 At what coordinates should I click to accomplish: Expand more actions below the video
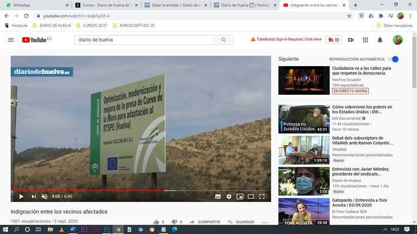click(x=265, y=222)
